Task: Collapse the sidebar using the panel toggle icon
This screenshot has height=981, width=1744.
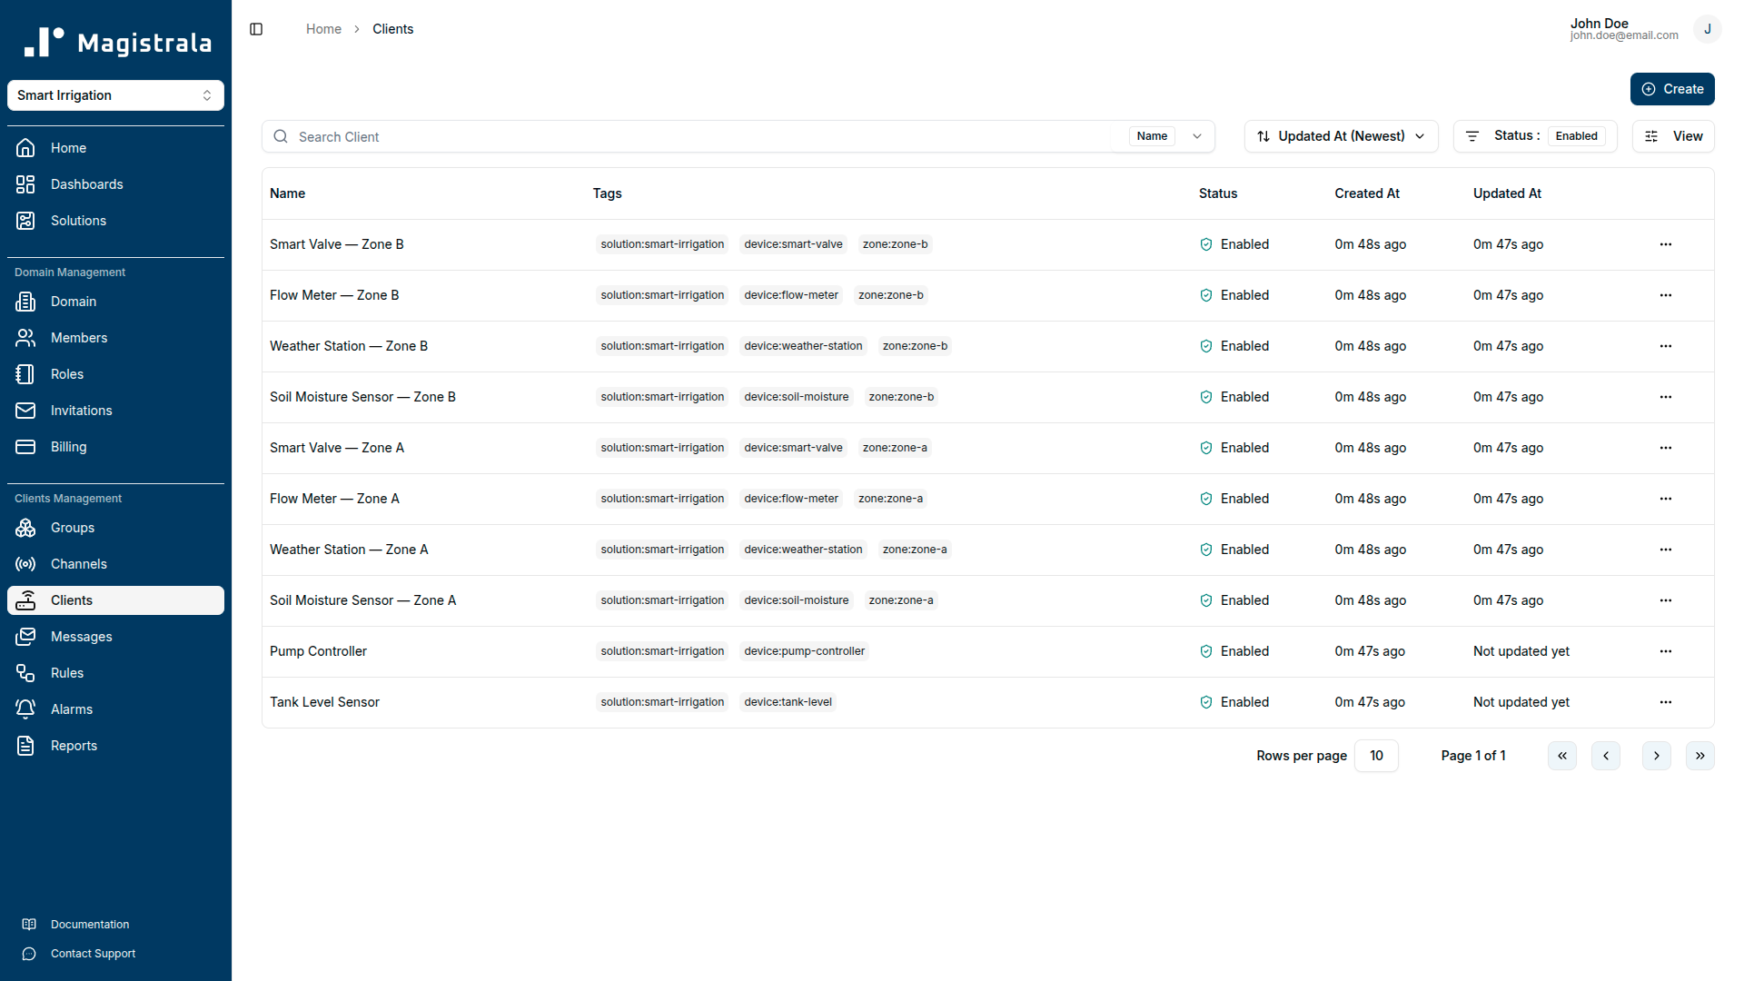Action: click(256, 29)
